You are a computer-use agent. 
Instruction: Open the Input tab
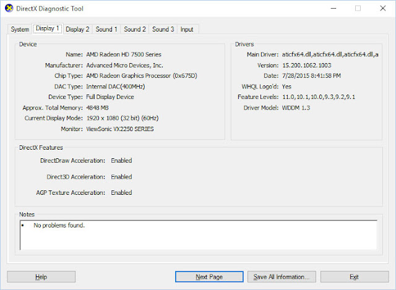pyautogui.click(x=187, y=29)
